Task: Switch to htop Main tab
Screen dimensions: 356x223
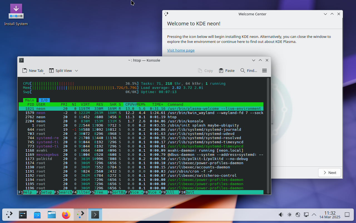Action: [x=30, y=100]
